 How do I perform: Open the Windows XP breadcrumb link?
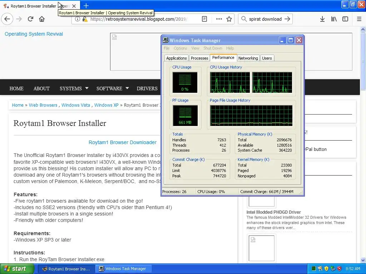coord(107,105)
